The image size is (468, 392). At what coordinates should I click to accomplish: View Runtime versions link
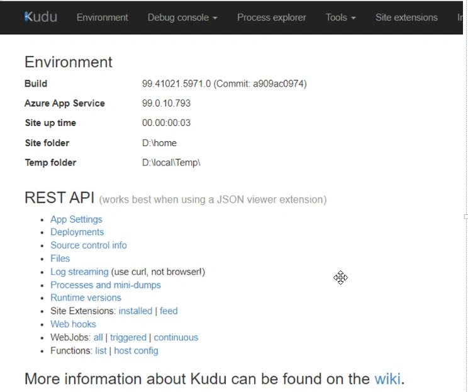coord(86,297)
